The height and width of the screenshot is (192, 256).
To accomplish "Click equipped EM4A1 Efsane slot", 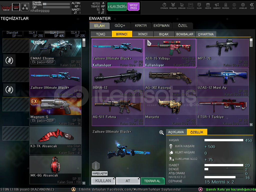I will point(55,53).
